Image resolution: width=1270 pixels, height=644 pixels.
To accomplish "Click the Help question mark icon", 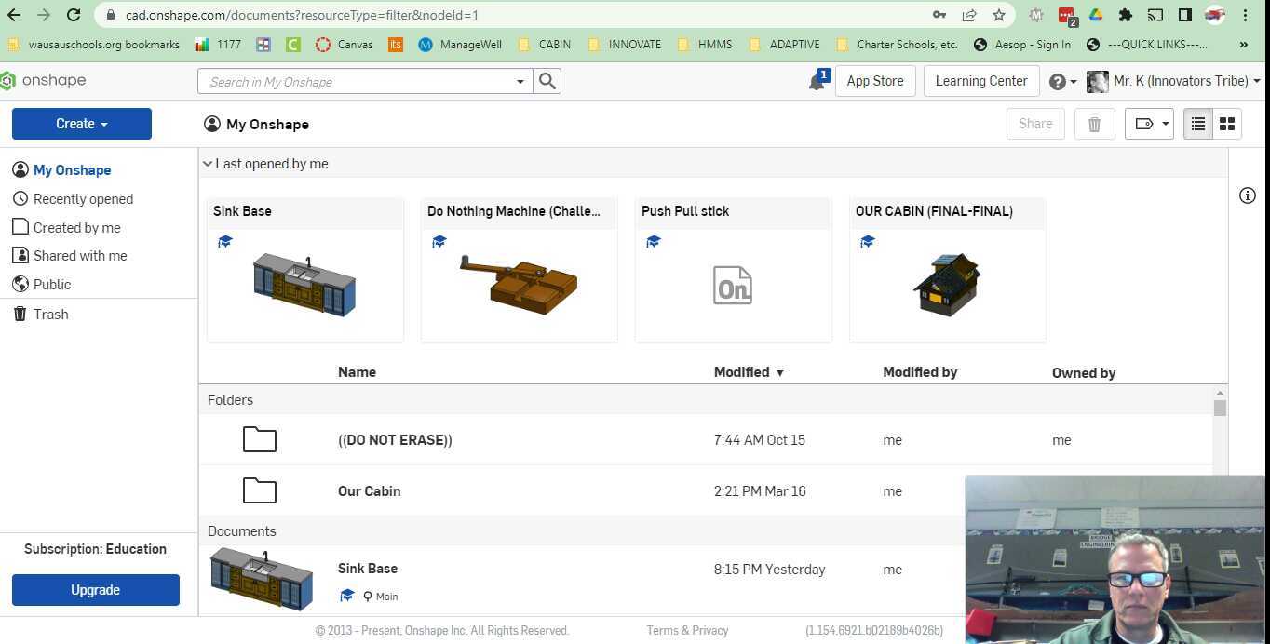I will click(x=1056, y=81).
